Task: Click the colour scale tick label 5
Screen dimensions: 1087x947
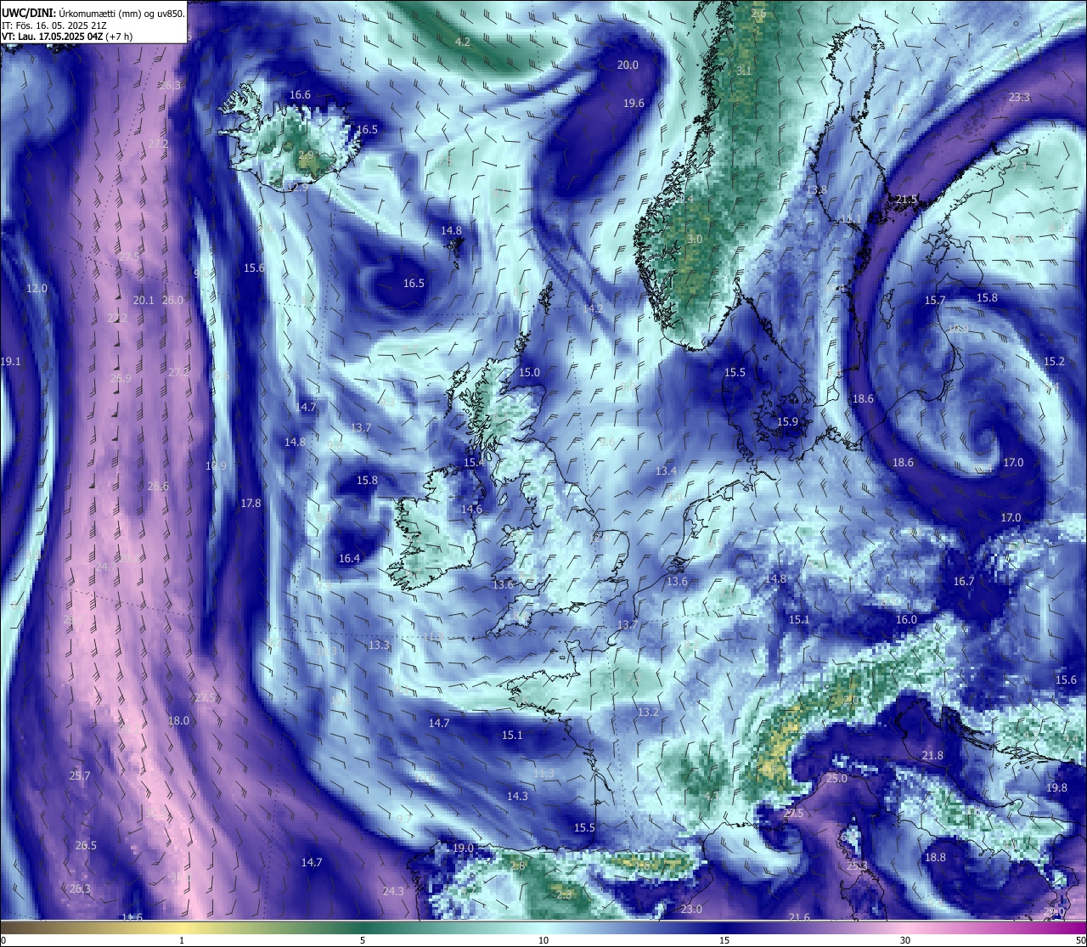Action: click(x=363, y=940)
